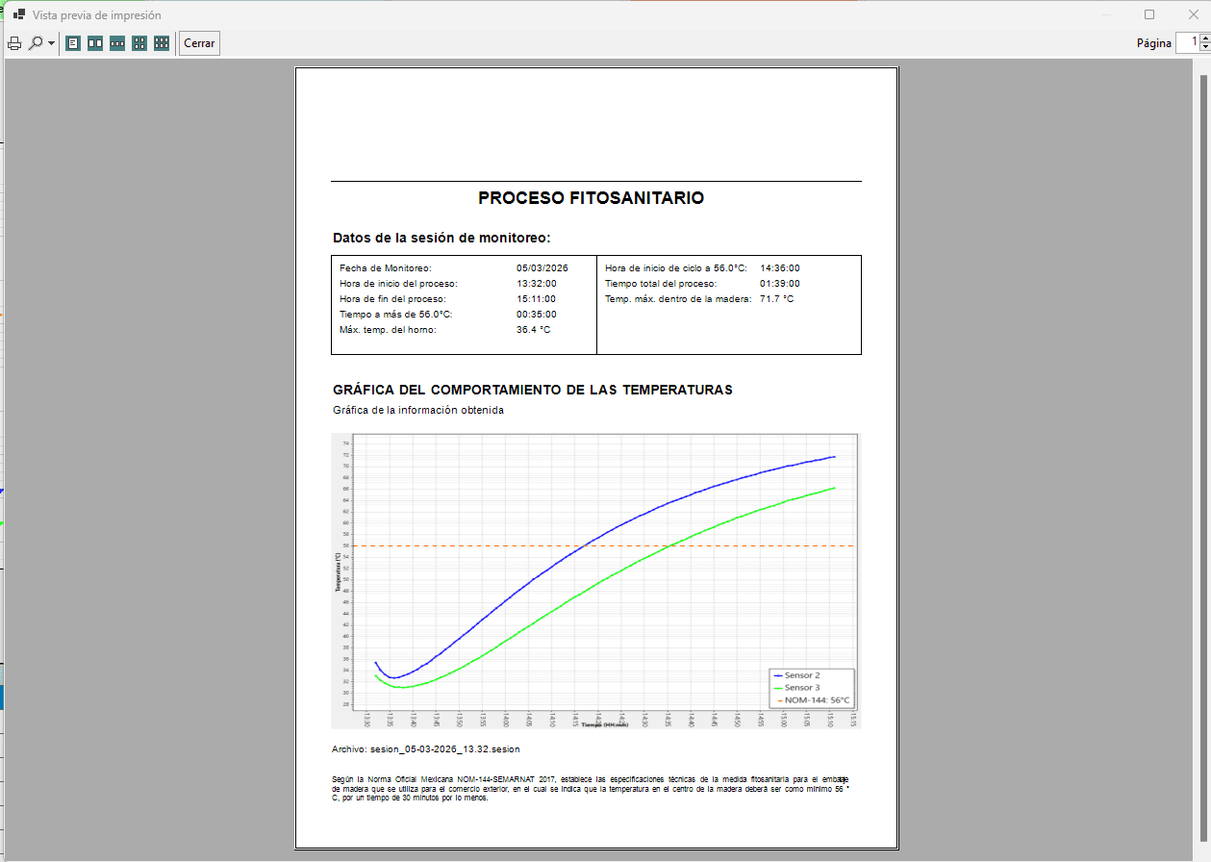Click the time value 00:35:00
Viewport: 1211px width, 862px height.
pos(536,315)
